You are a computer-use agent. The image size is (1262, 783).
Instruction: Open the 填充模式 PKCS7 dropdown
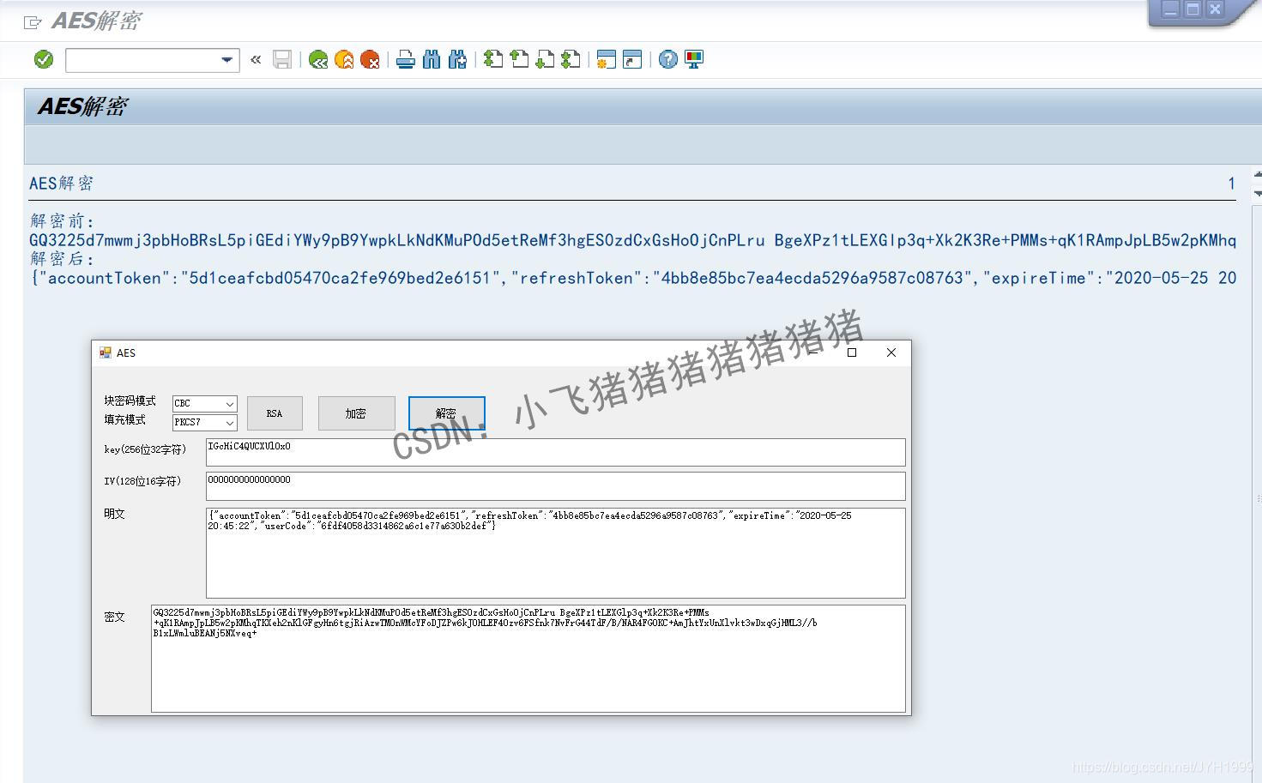230,422
